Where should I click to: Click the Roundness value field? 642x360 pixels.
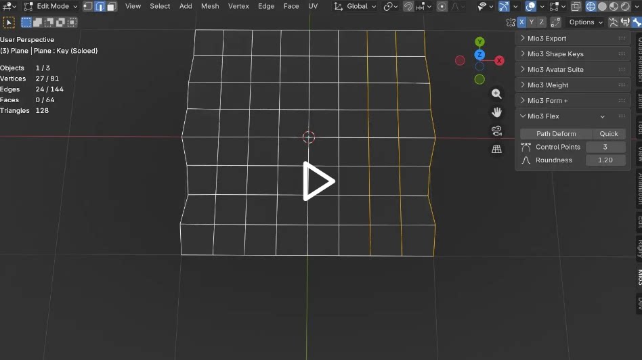point(605,160)
